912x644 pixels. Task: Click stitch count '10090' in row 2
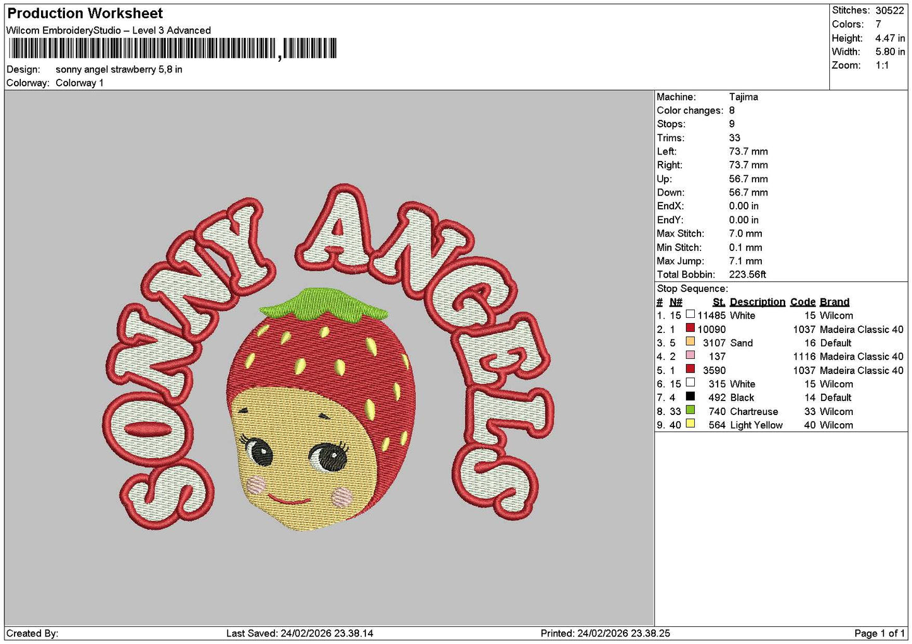tap(711, 329)
